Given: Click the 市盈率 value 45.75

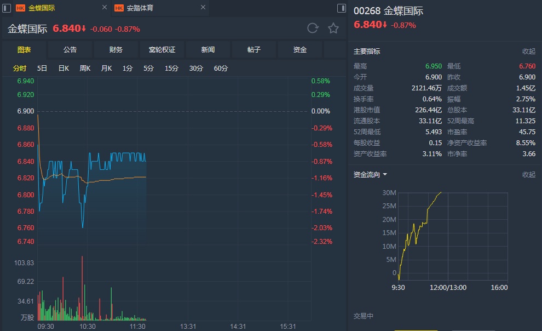Looking at the screenshot, I should pos(527,132).
